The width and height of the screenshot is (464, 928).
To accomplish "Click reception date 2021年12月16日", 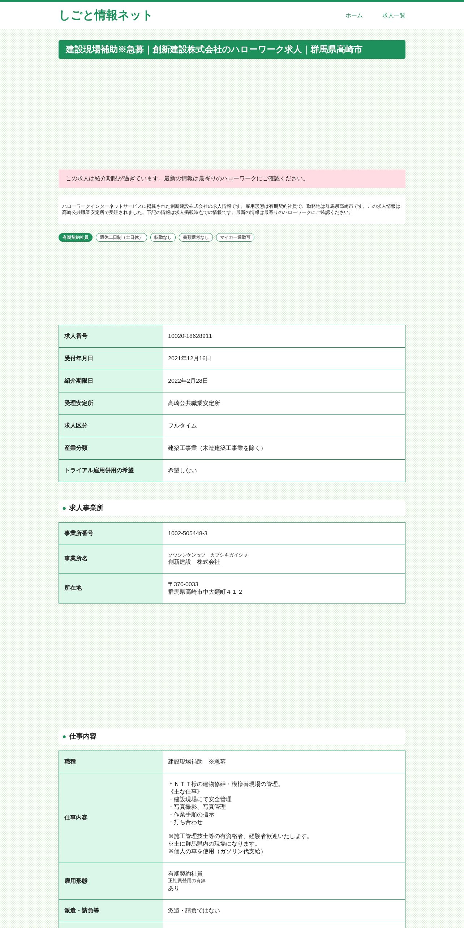I will point(190,358).
